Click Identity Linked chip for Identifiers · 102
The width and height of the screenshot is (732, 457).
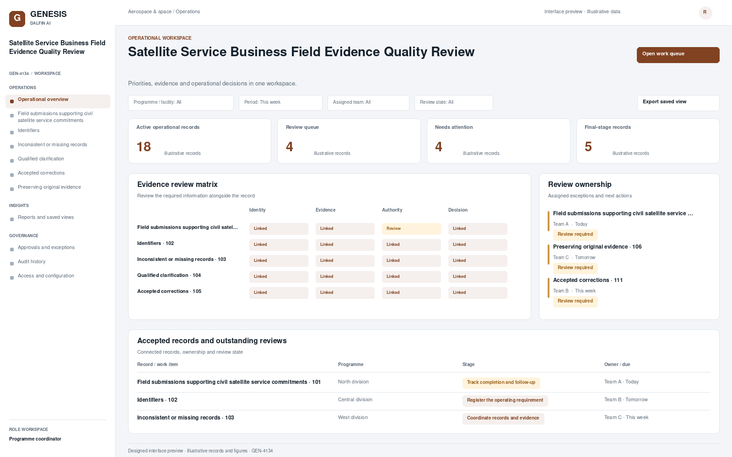click(x=279, y=245)
